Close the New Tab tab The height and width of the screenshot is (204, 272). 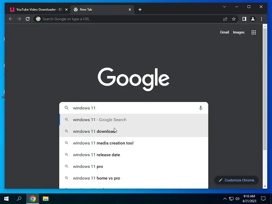tap(130, 10)
